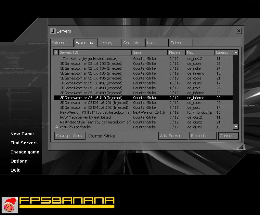This screenshot has width=260, height=215.
Task: Click the lock icon on the rozty server row
Action: click(57, 127)
